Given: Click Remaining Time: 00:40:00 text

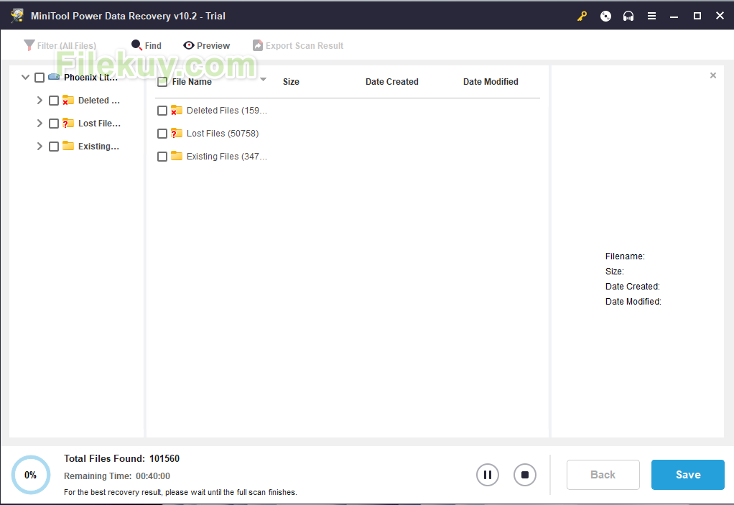Looking at the screenshot, I should [x=117, y=476].
